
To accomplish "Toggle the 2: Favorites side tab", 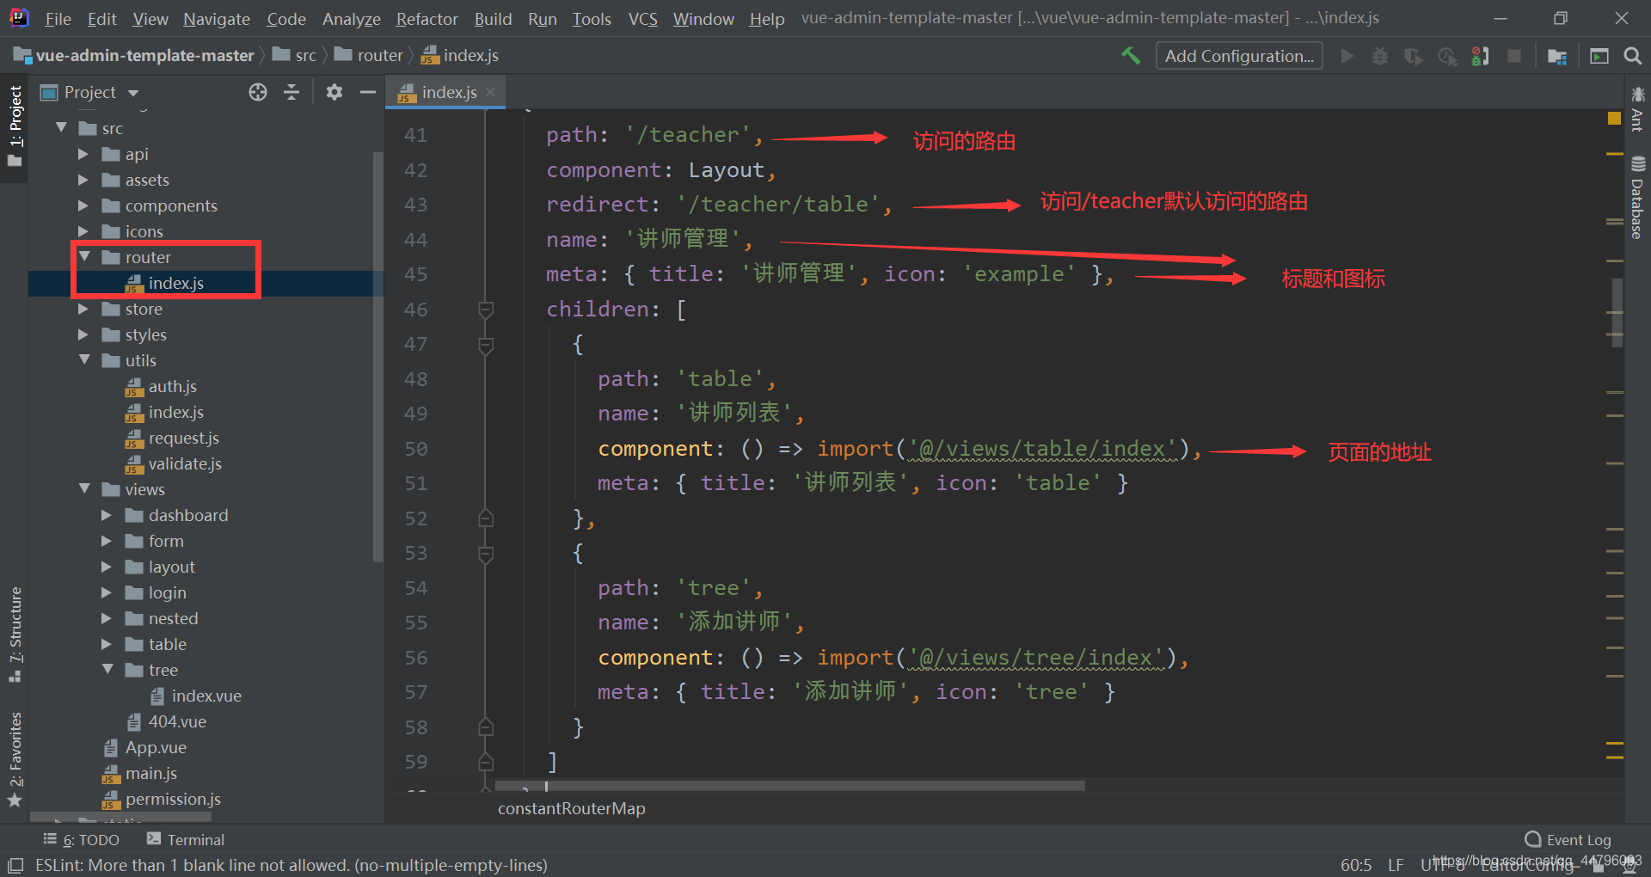I will pos(15,759).
